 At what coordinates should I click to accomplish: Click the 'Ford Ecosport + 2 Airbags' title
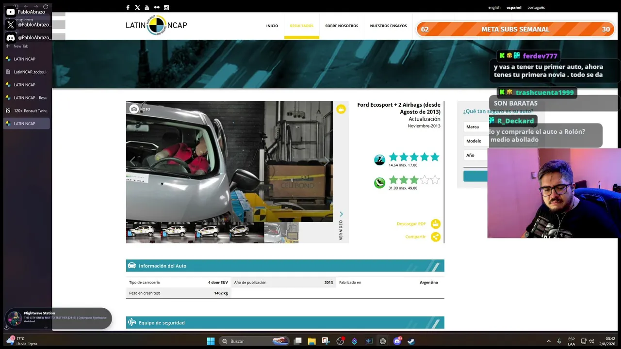[x=399, y=108]
